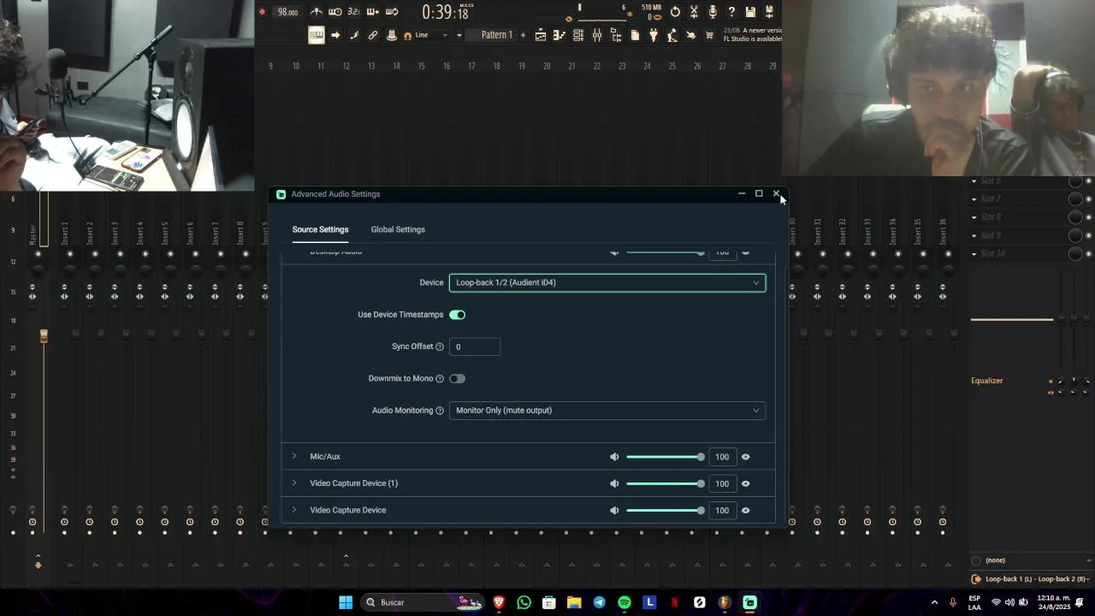Open WhatsApp from the taskbar
The image size is (1095, 616).
tap(524, 602)
